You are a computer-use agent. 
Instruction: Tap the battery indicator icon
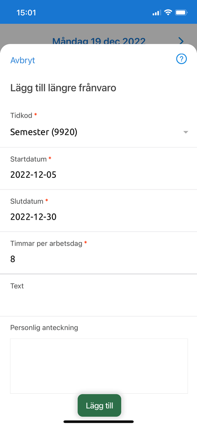pos(181,12)
